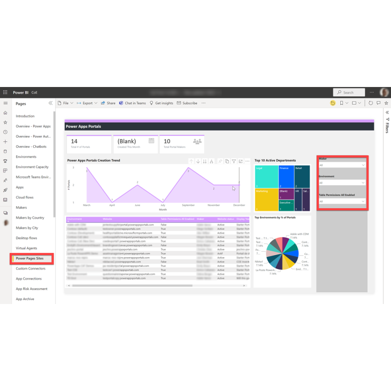
Task: Reset report to default yellow icon
Action: (333, 103)
